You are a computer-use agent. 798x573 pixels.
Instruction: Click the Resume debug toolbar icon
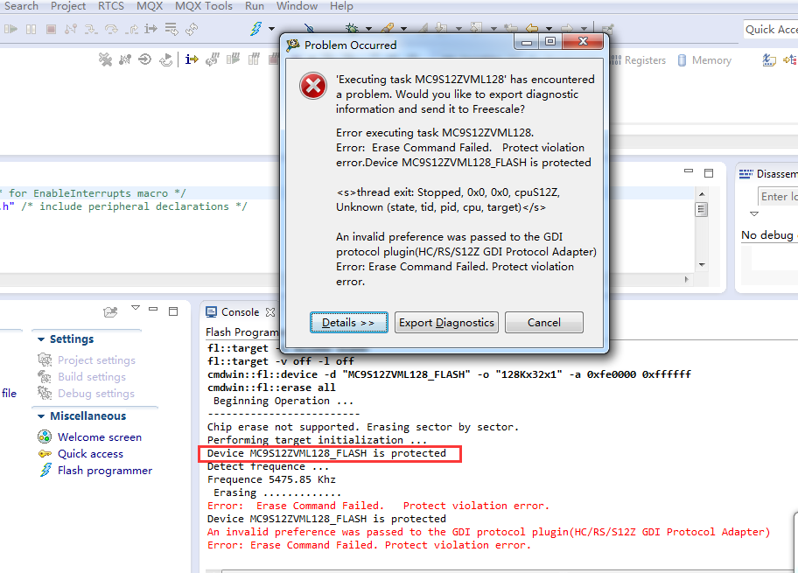tap(10, 29)
